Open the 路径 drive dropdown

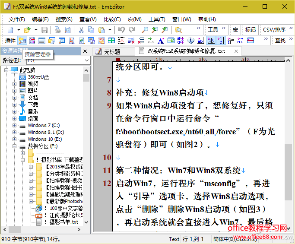[x=86, y=60]
